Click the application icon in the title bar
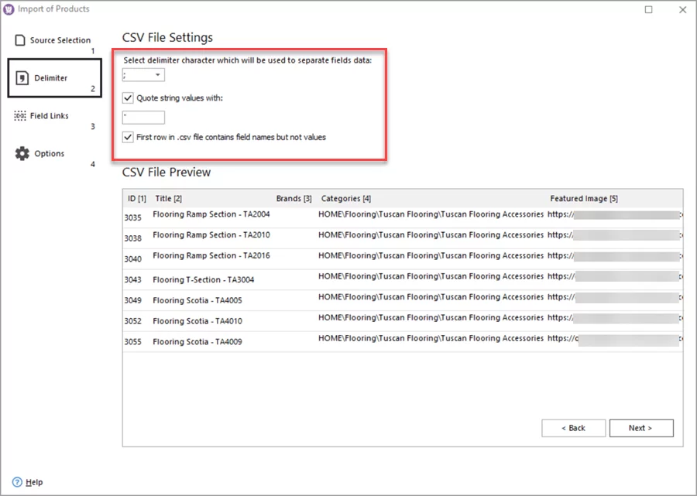The height and width of the screenshot is (496, 697). [x=8, y=9]
